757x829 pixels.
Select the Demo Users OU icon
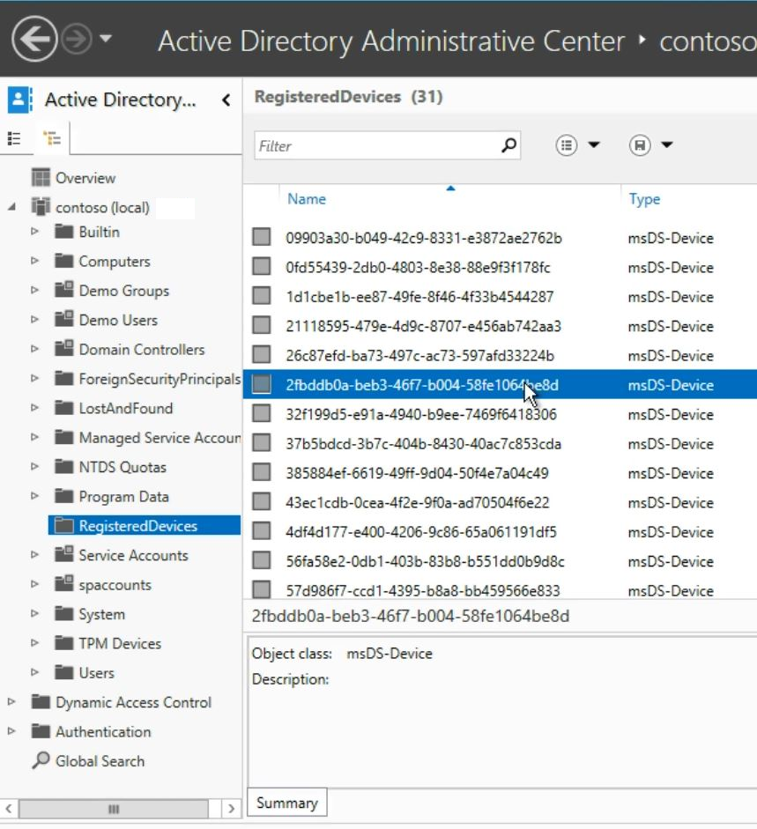pos(64,319)
